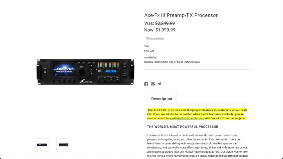
Task: Click the crossed-out $2,249.99 price
Action: pyautogui.click(x=165, y=23)
